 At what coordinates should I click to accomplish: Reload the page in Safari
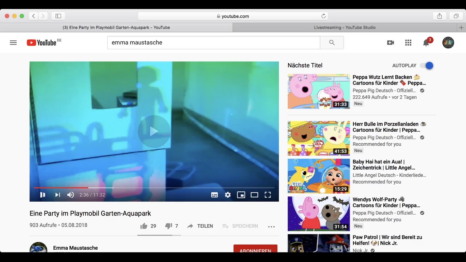pyautogui.click(x=323, y=16)
